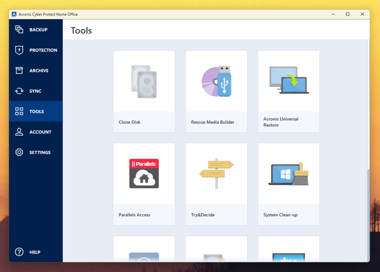Image resolution: width=380 pixels, height=272 pixels.
Task: Open the partially visible bottom-middle tool card
Action: click(x=216, y=249)
